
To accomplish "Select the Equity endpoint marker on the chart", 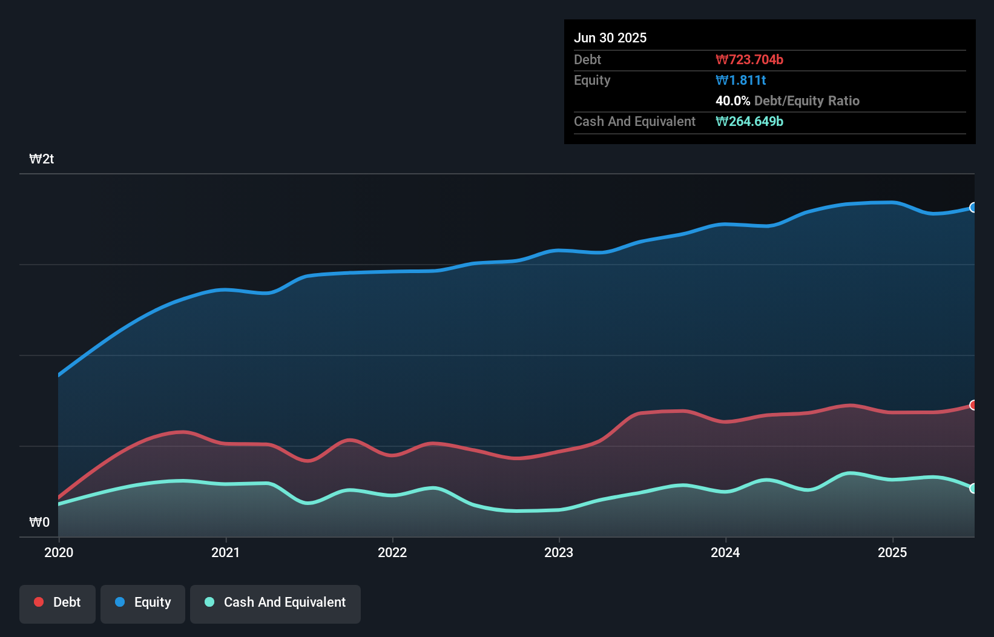I will (973, 207).
